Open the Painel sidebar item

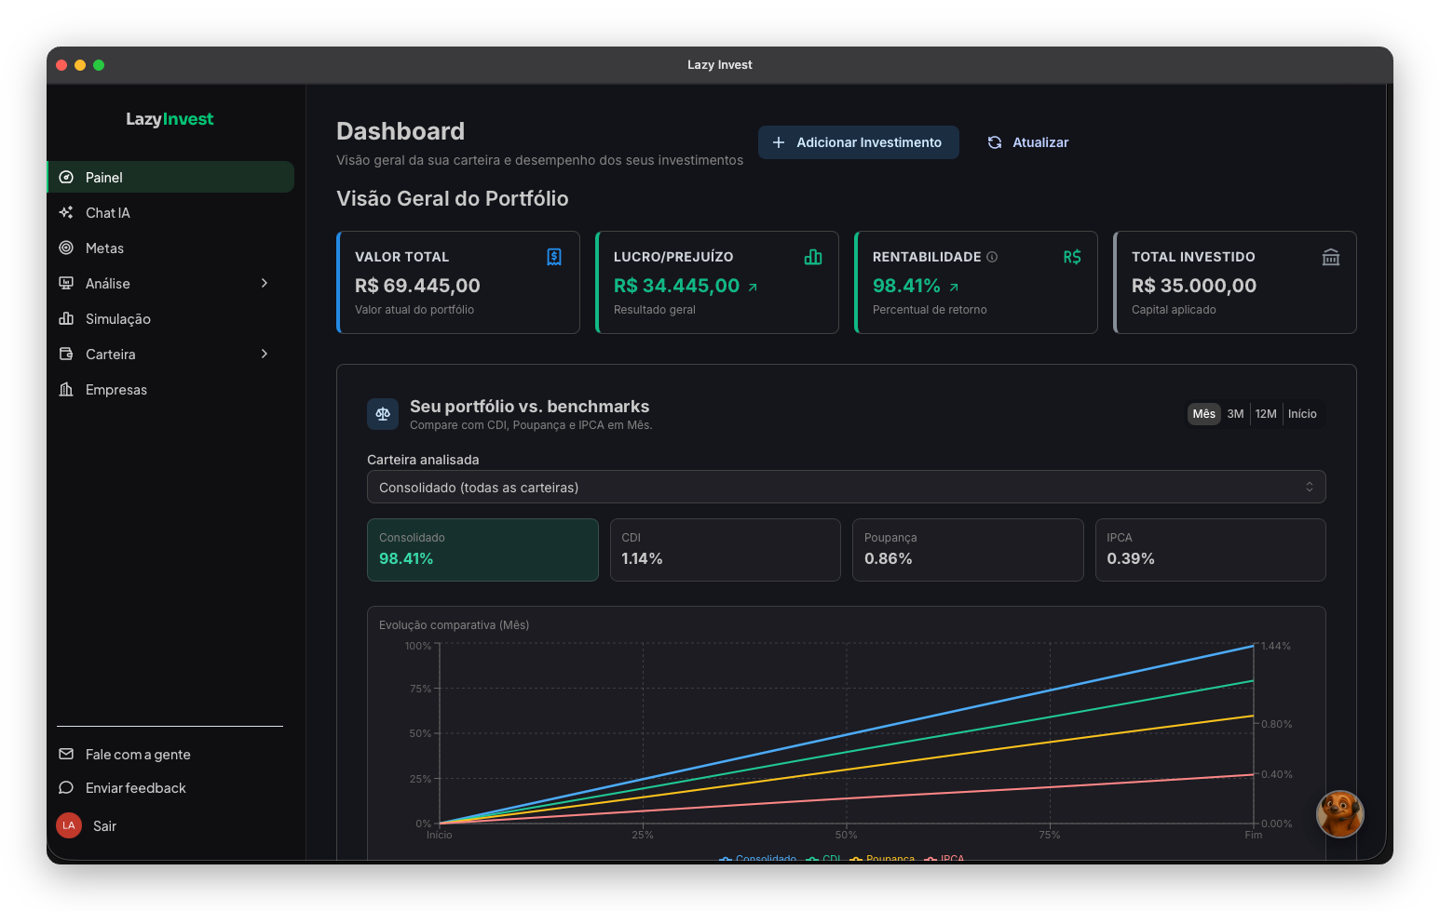pyautogui.click(x=170, y=177)
